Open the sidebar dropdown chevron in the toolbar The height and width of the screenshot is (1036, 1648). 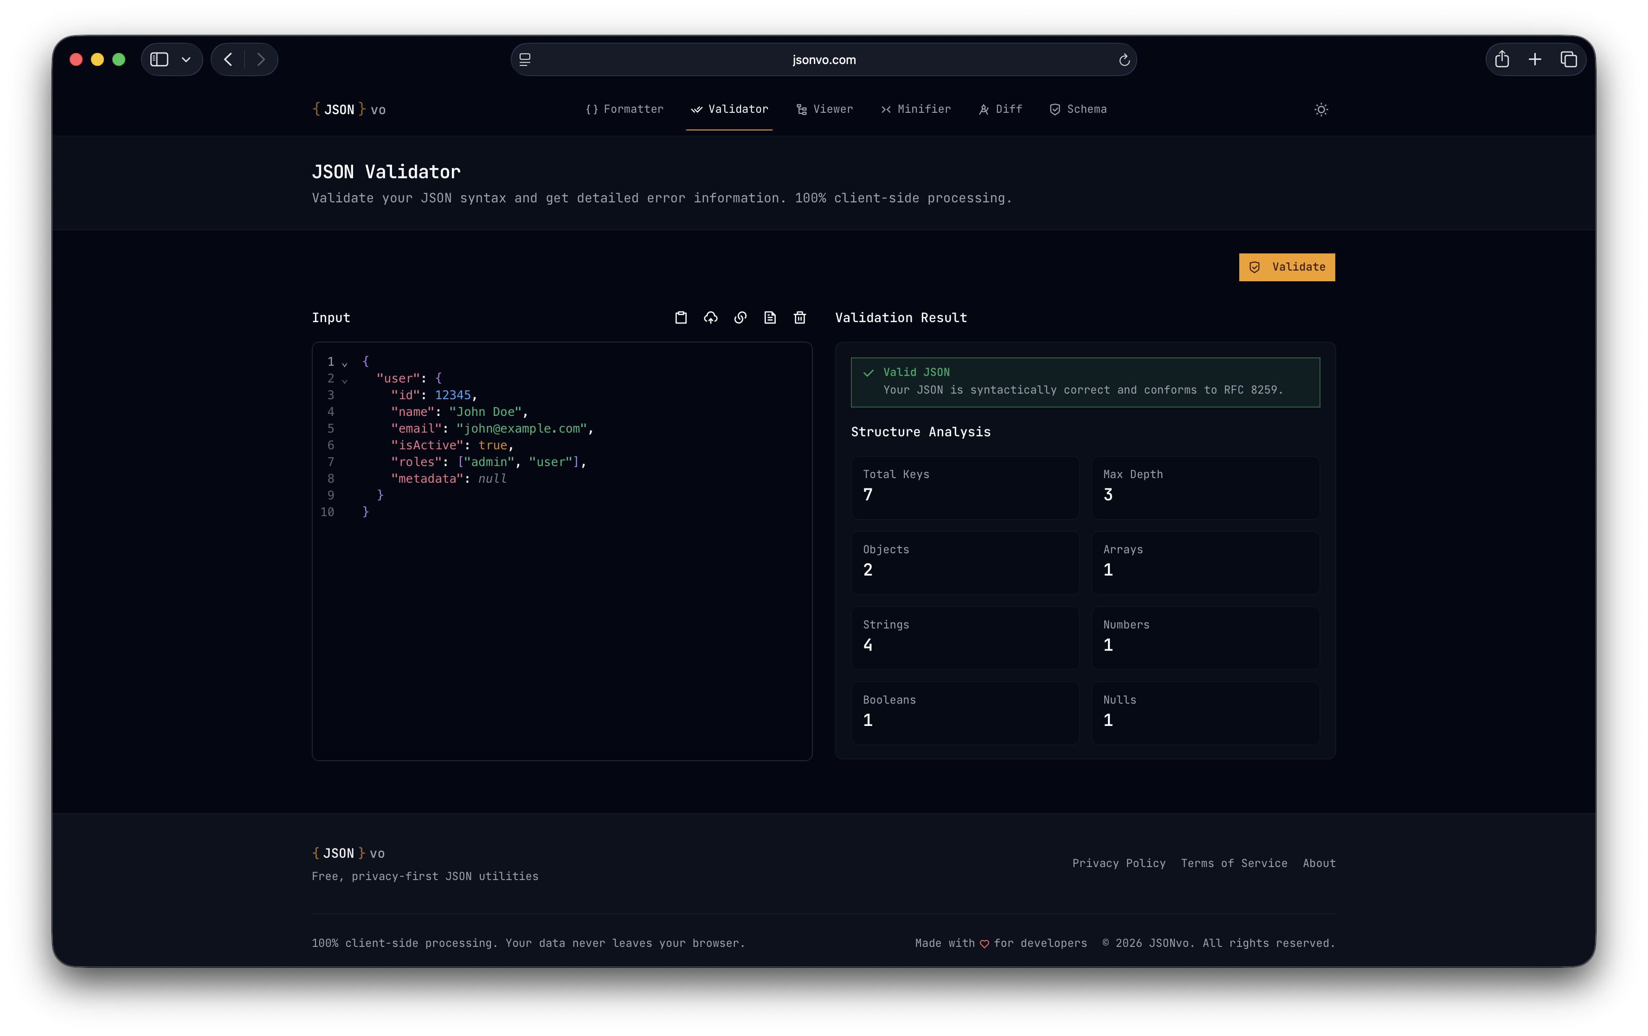coord(186,59)
